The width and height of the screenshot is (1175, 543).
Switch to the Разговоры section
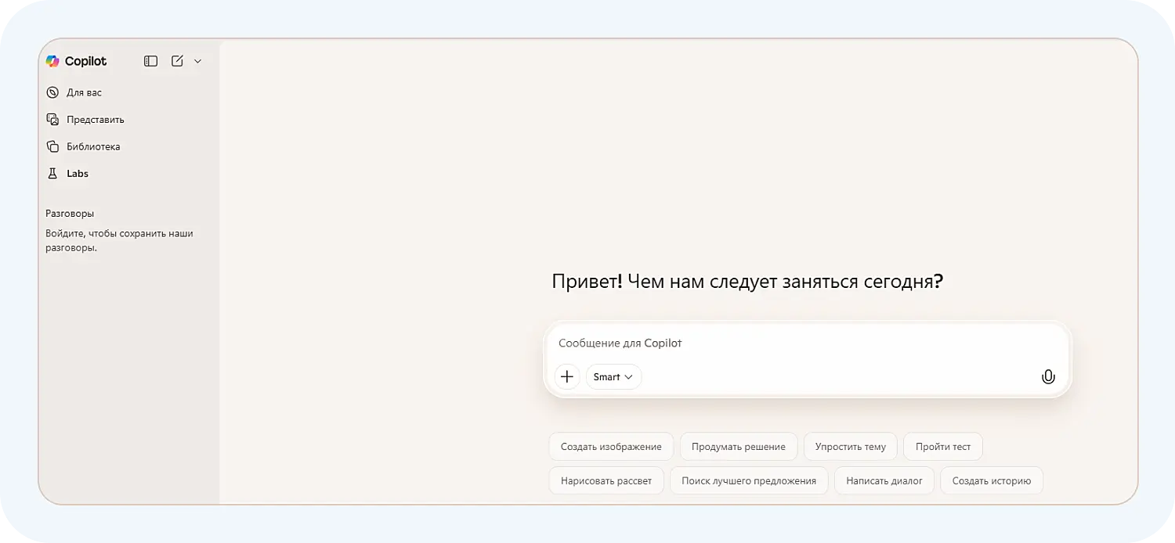pos(70,213)
